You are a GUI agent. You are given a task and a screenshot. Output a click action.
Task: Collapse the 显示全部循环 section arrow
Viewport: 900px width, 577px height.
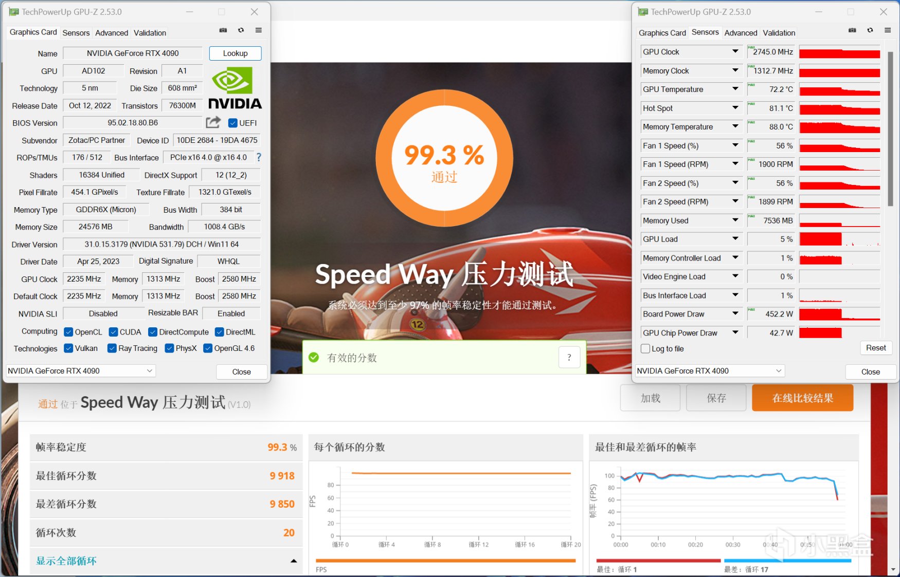point(294,561)
